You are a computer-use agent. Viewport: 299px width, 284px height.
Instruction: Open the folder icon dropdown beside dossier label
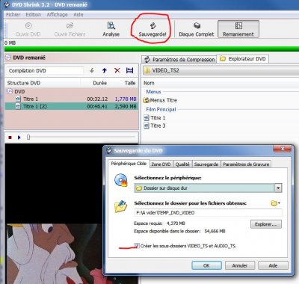pyautogui.click(x=275, y=203)
